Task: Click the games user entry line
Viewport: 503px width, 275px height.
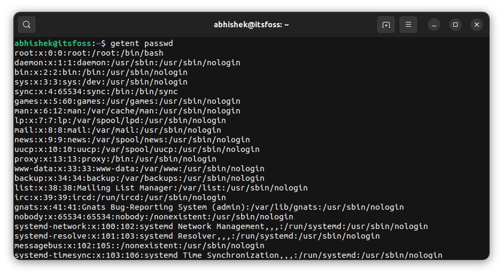Action: tap(127, 101)
